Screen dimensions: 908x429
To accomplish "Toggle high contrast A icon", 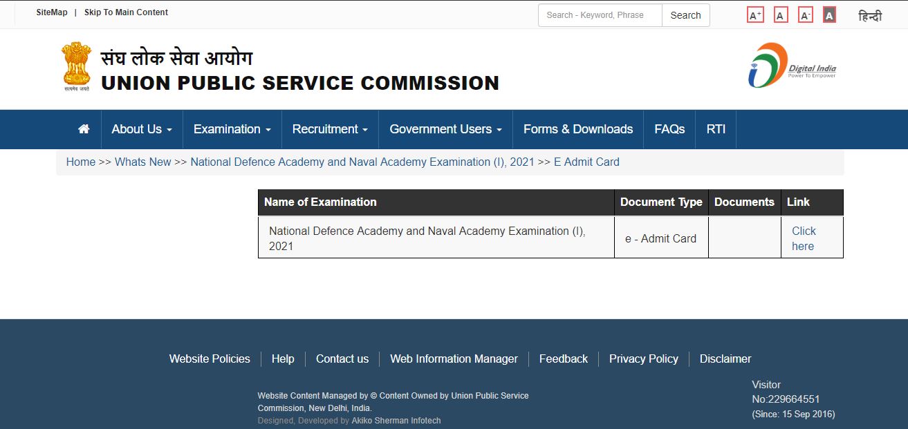I will pos(829,15).
